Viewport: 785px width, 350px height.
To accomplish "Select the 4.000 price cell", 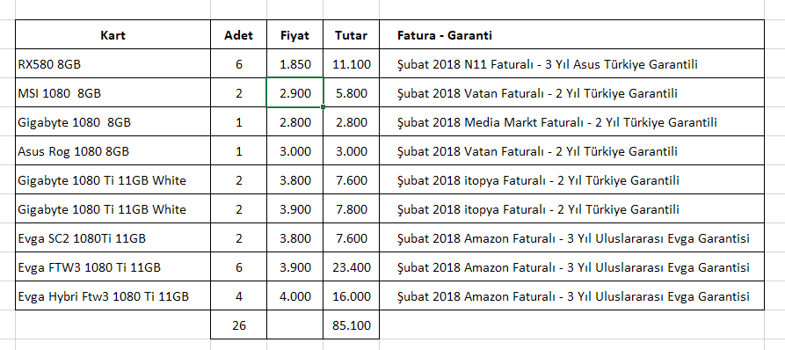I will click(294, 296).
